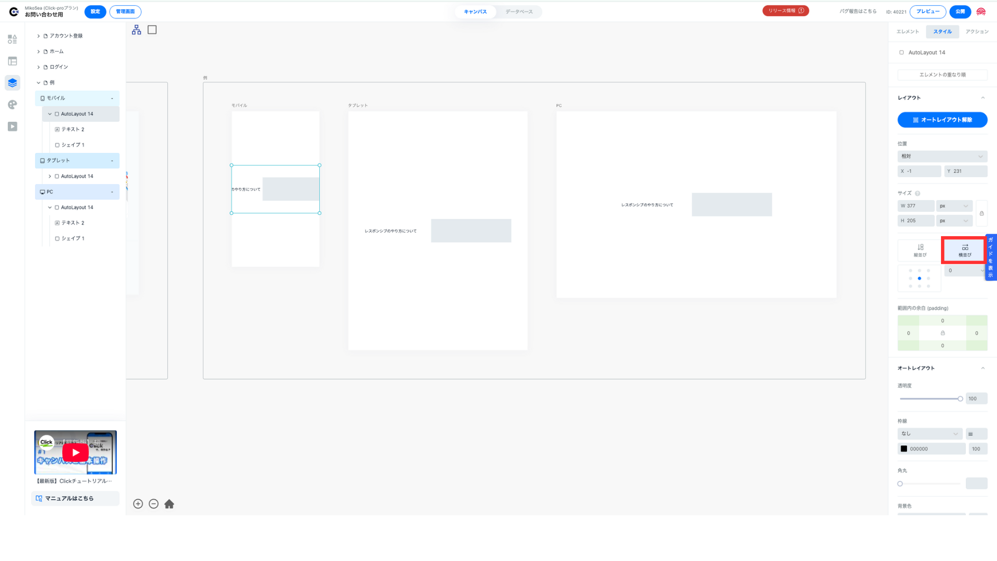Click the square frame icon above canvas
Image resolution: width=997 pixels, height=561 pixels.
point(152,30)
